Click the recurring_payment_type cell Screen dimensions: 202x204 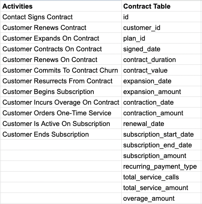tap(161, 166)
